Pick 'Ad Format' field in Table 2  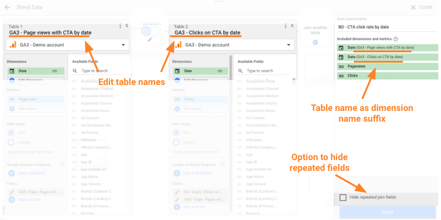click(255, 132)
